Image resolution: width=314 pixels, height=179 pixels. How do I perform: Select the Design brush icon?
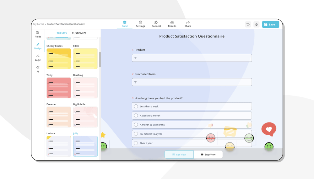click(38, 46)
